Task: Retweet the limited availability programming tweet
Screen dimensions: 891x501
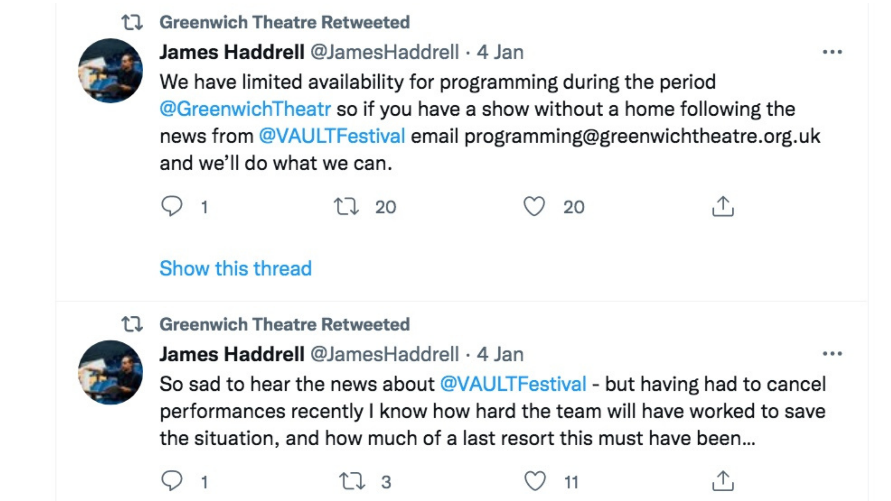Action: tap(346, 206)
